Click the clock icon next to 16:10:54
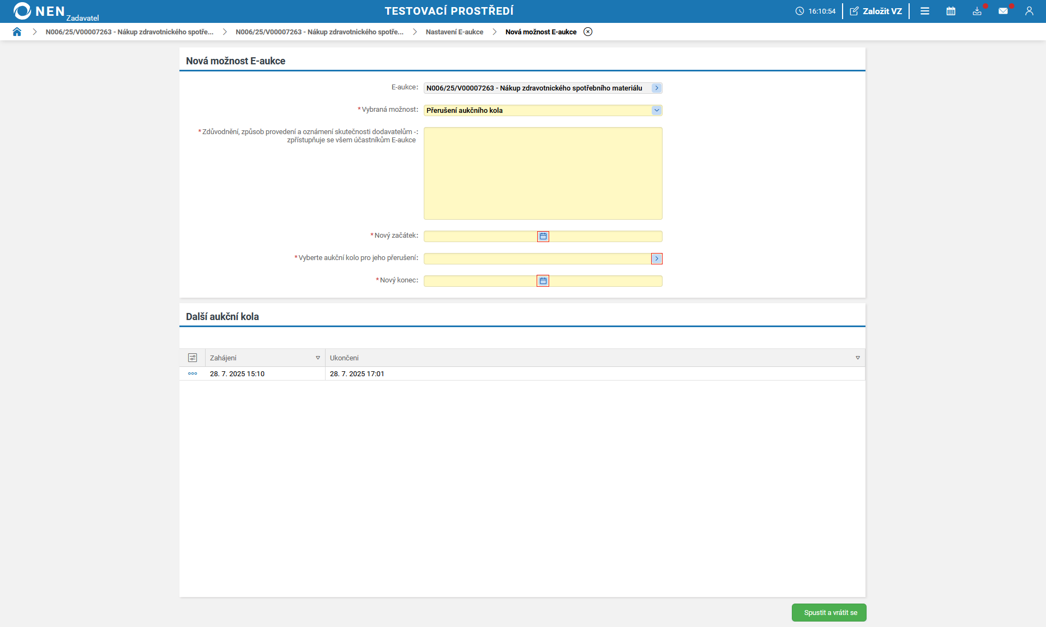 [x=799, y=11]
